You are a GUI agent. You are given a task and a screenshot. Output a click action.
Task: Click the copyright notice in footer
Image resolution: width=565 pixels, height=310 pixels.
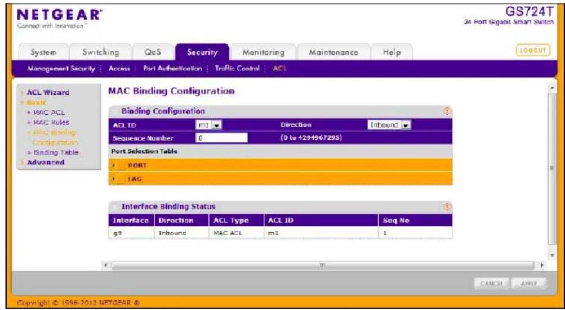pyautogui.click(x=78, y=302)
